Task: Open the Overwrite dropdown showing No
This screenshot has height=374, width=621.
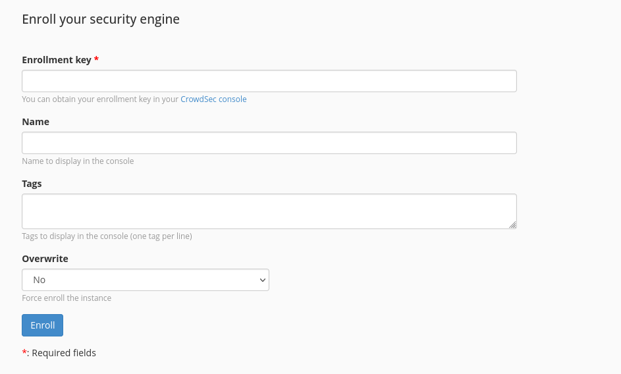Action: (145, 280)
